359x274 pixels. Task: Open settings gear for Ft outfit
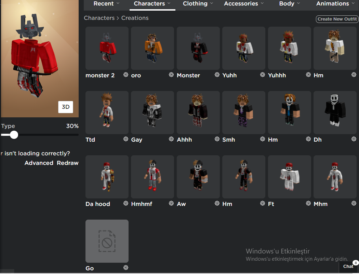pyautogui.click(x=308, y=204)
